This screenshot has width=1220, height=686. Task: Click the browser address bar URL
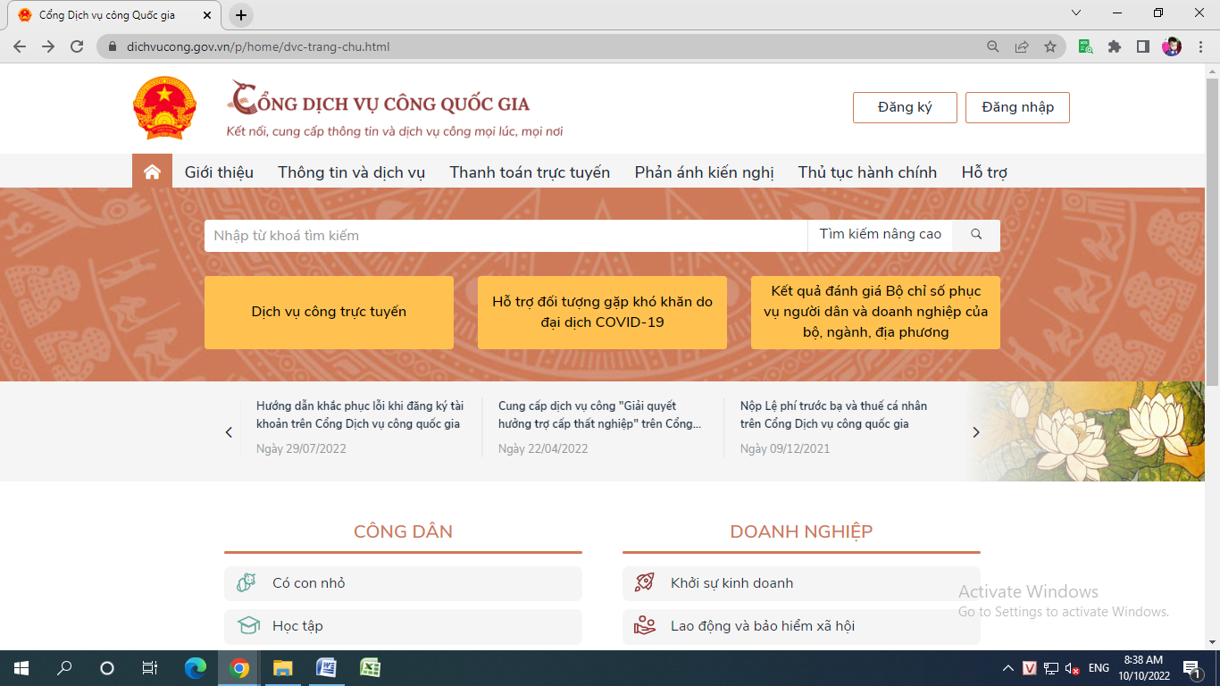pos(258,46)
